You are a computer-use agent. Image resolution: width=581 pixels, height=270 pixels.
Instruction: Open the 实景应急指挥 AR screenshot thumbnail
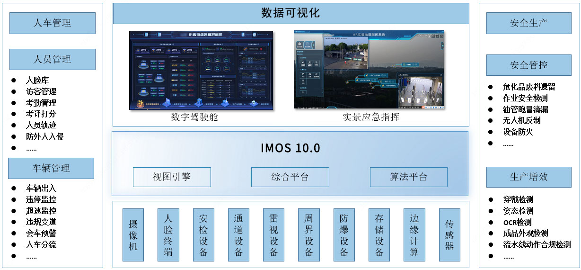[369, 70]
